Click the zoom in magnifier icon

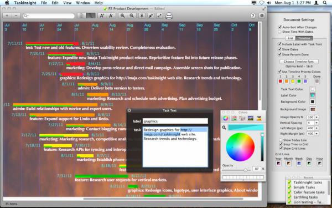[x=122, y=16]
